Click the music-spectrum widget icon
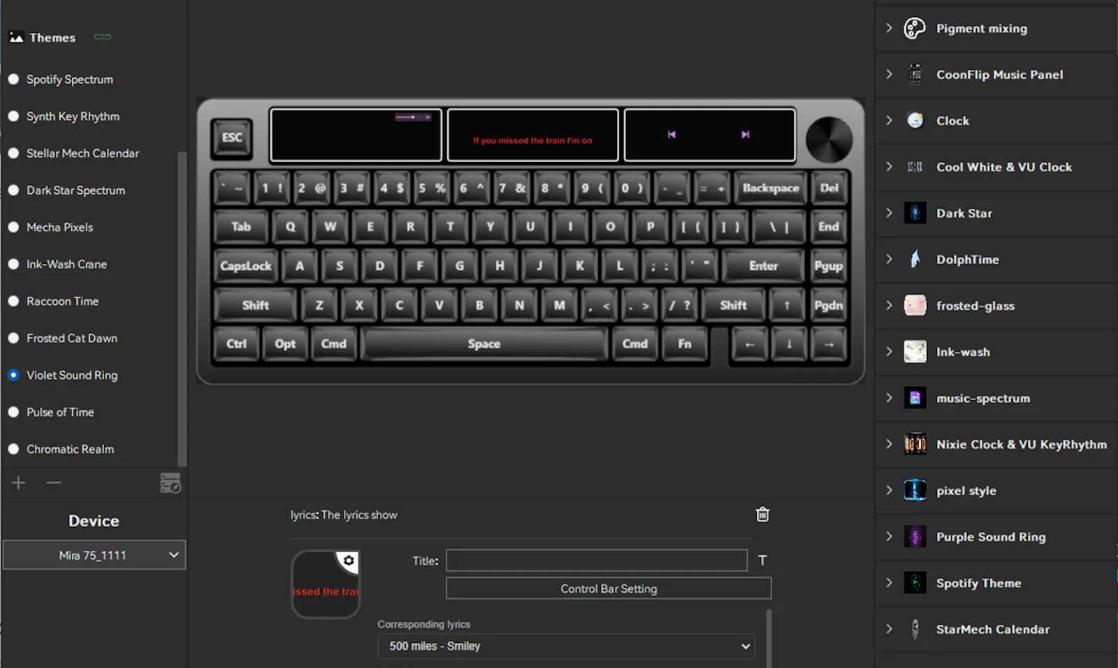 (x=915, y=398)
